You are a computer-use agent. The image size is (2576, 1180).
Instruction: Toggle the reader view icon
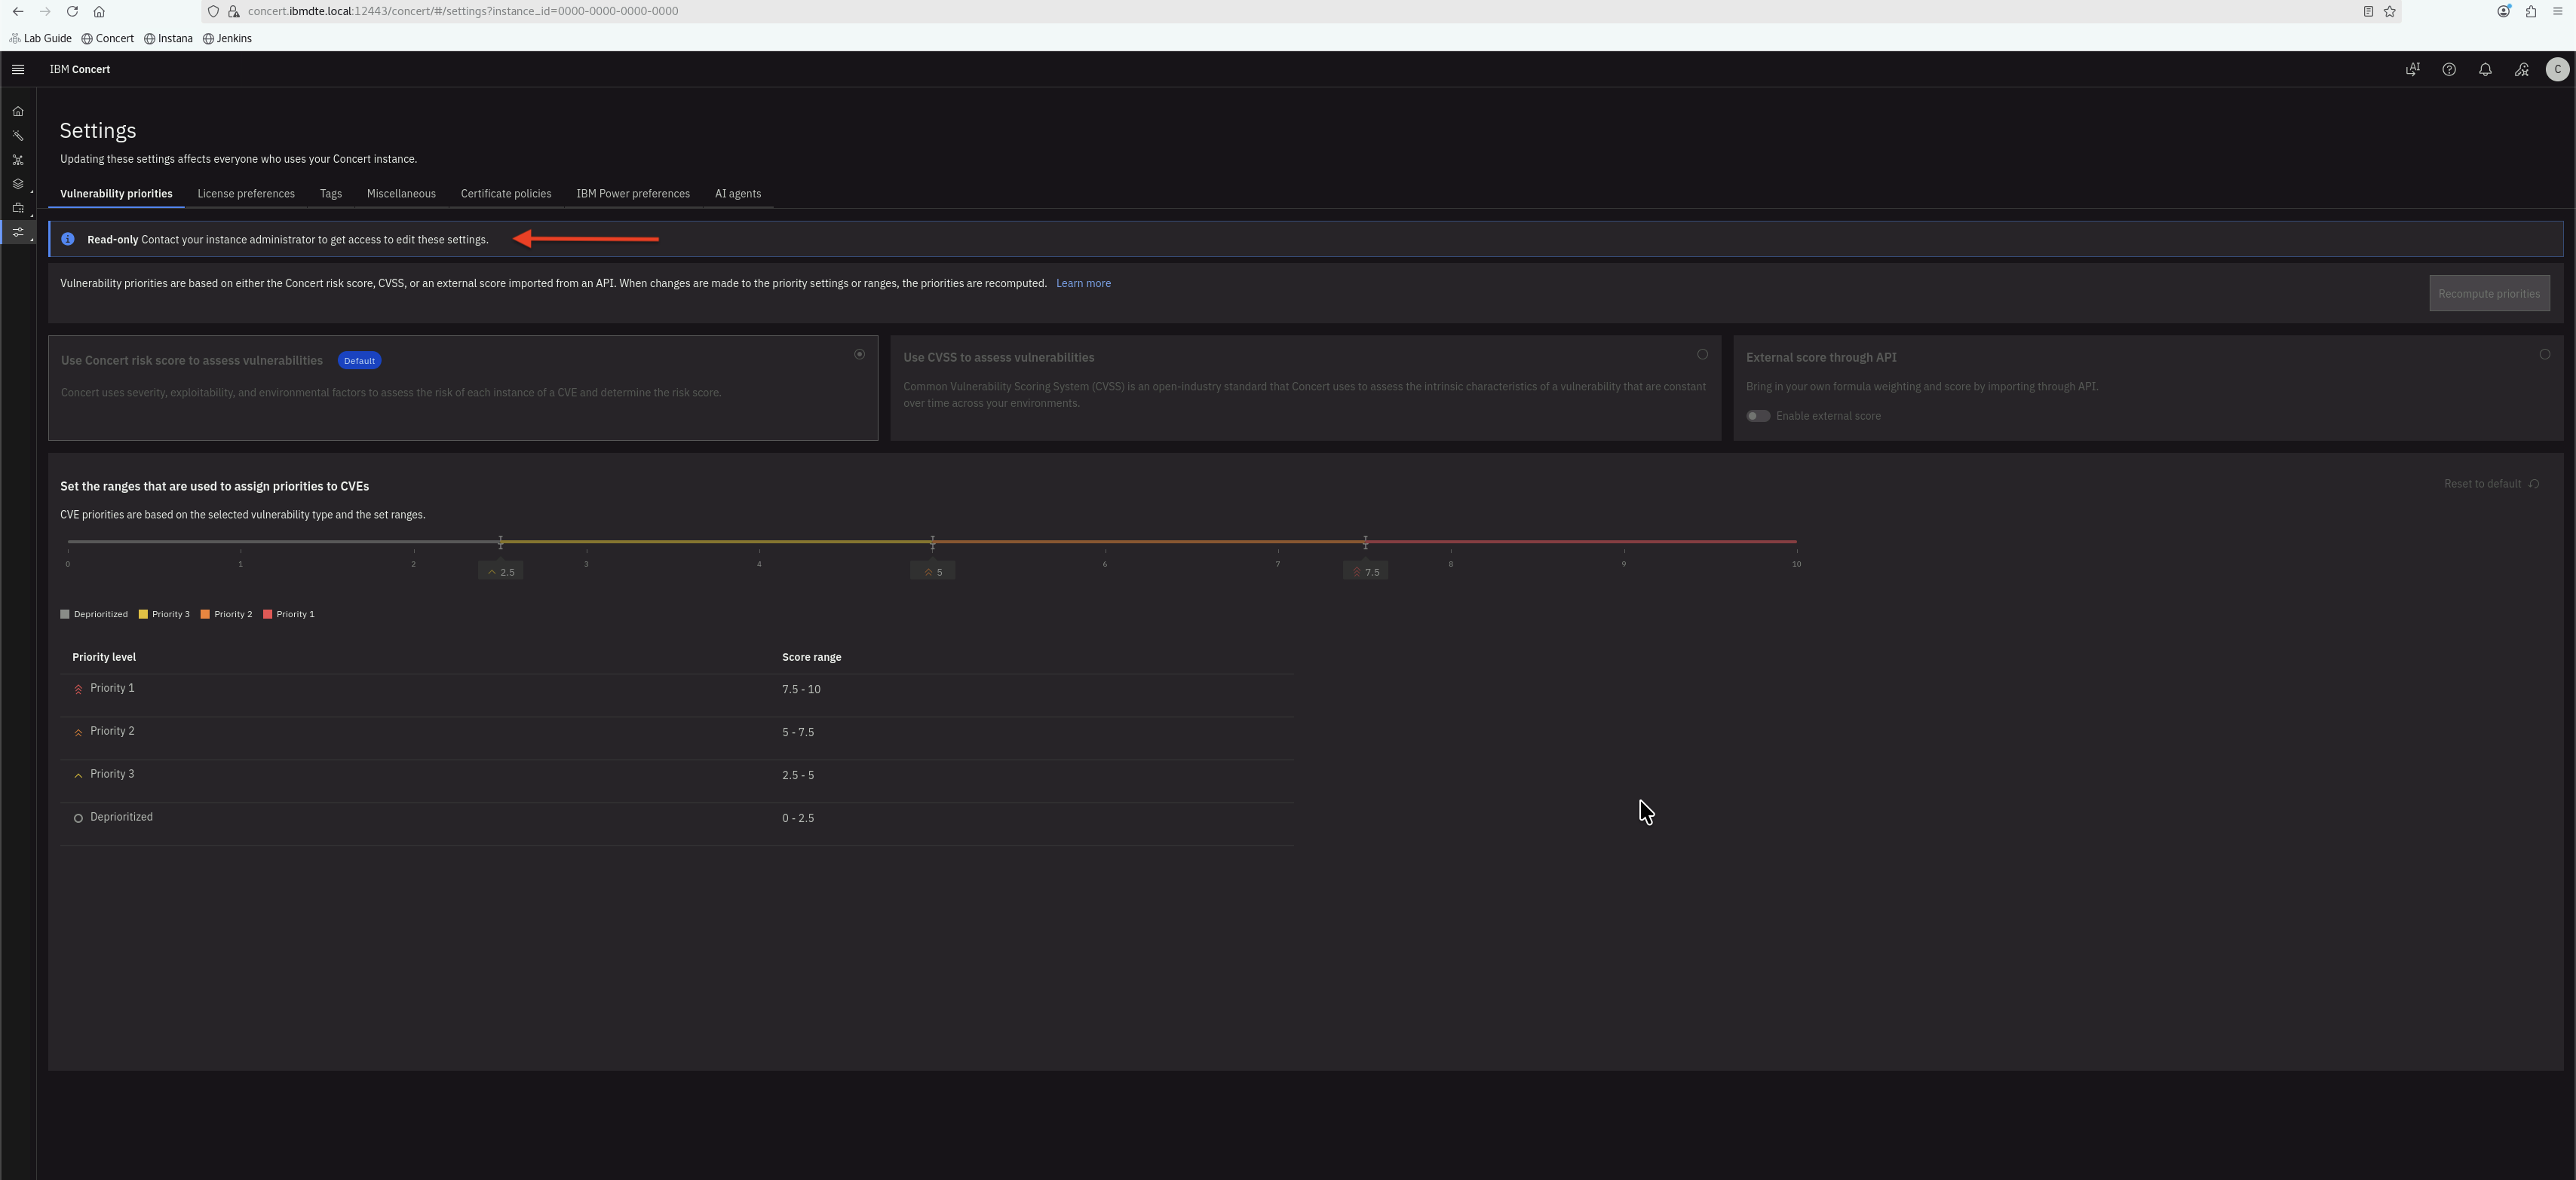tap(2368, 11)
